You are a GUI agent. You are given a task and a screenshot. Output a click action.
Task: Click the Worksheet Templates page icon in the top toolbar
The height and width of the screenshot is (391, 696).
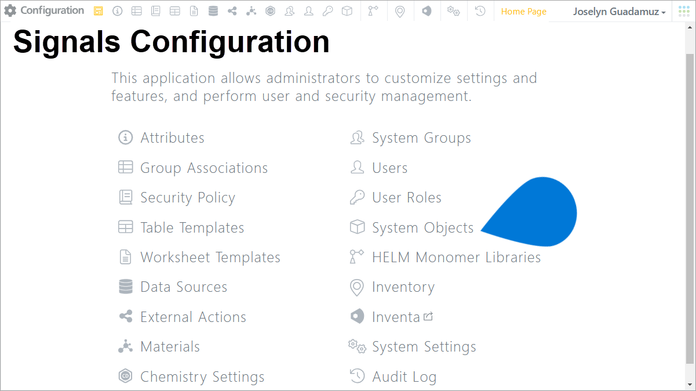point(194,11)
